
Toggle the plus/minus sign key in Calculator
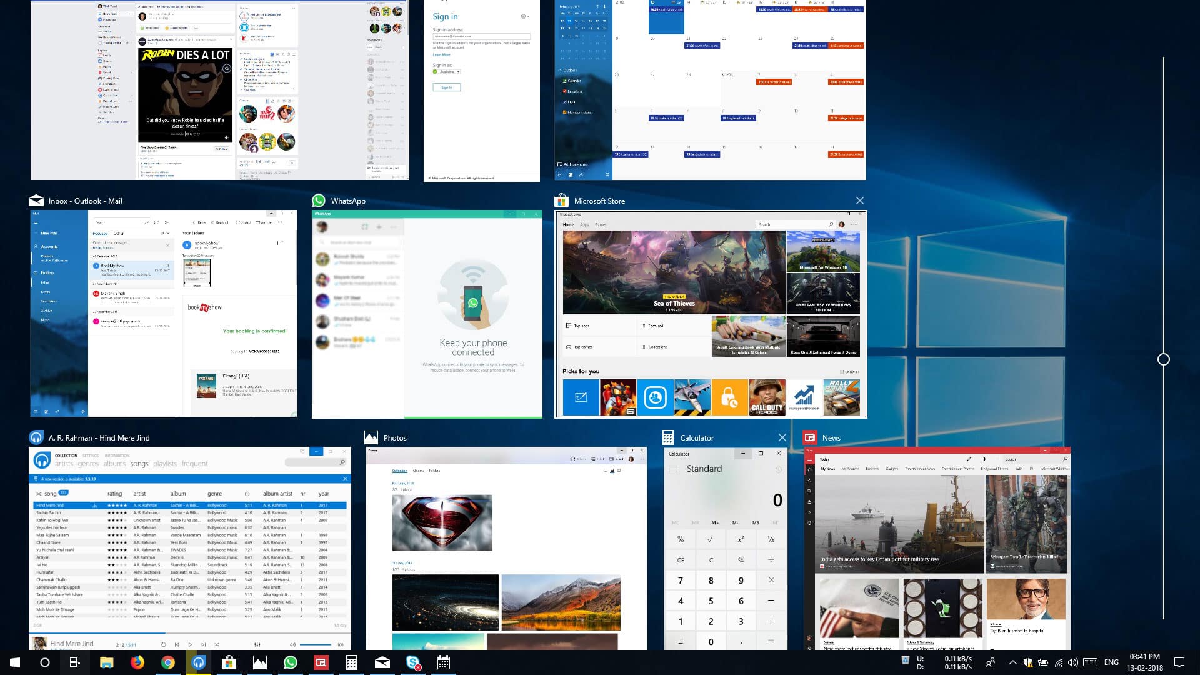pyautogui.click(x=681, y=641)
